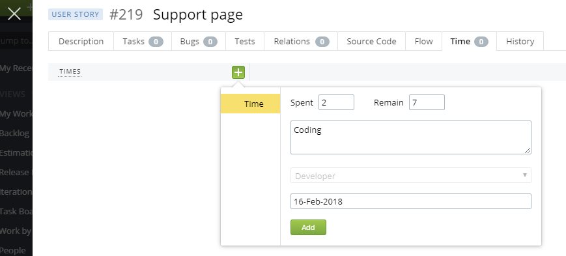The height and width of the screenshot is (256, 566).
Task: Click the Tasks tab count badge
Action: tap(156, 42)
